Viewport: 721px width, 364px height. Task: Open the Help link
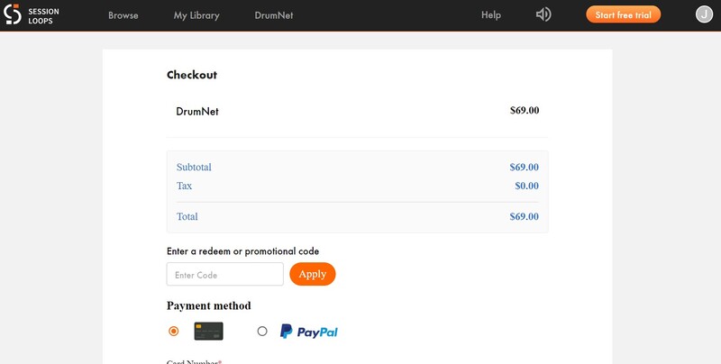[491, 15]
